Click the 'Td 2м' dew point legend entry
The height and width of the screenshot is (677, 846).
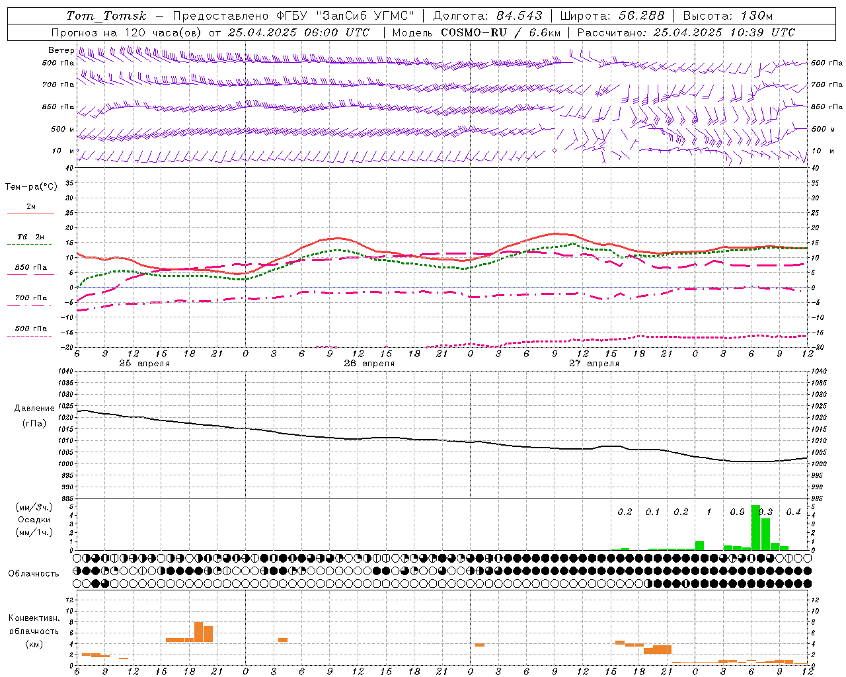(31, 237)
